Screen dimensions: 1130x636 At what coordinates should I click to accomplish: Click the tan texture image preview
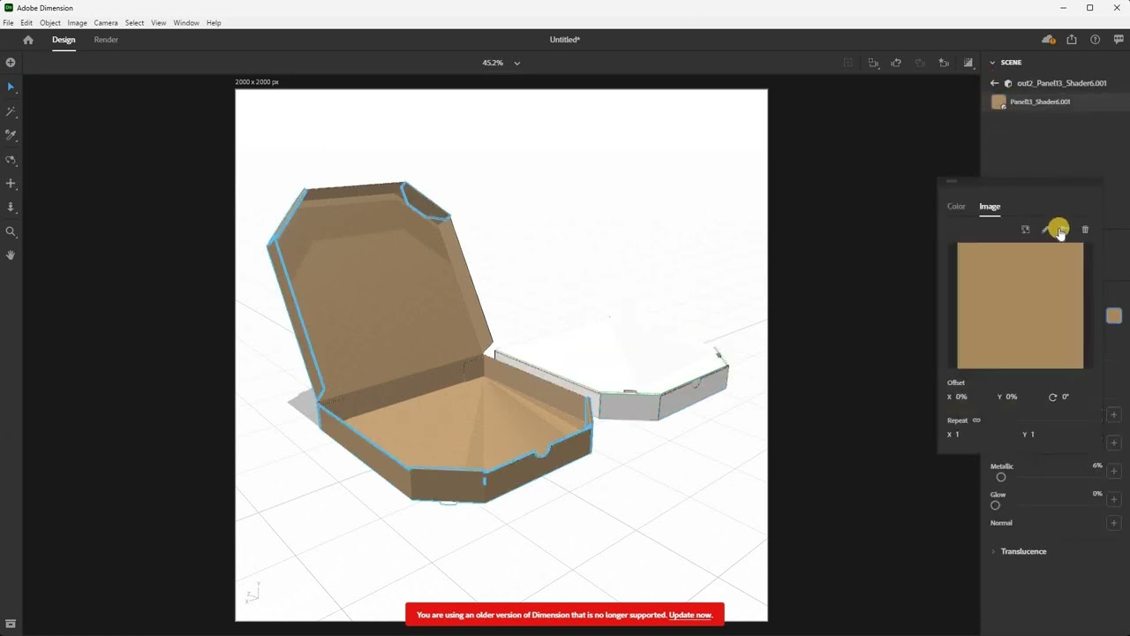[1021, 306]
